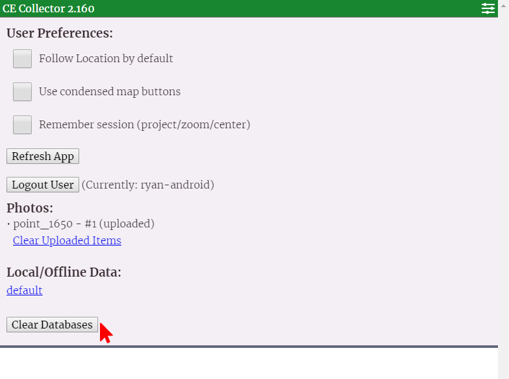Click the CE Collector 2.160 title
The width and height of the screenshot is (509, 379).
pos(47,8)
